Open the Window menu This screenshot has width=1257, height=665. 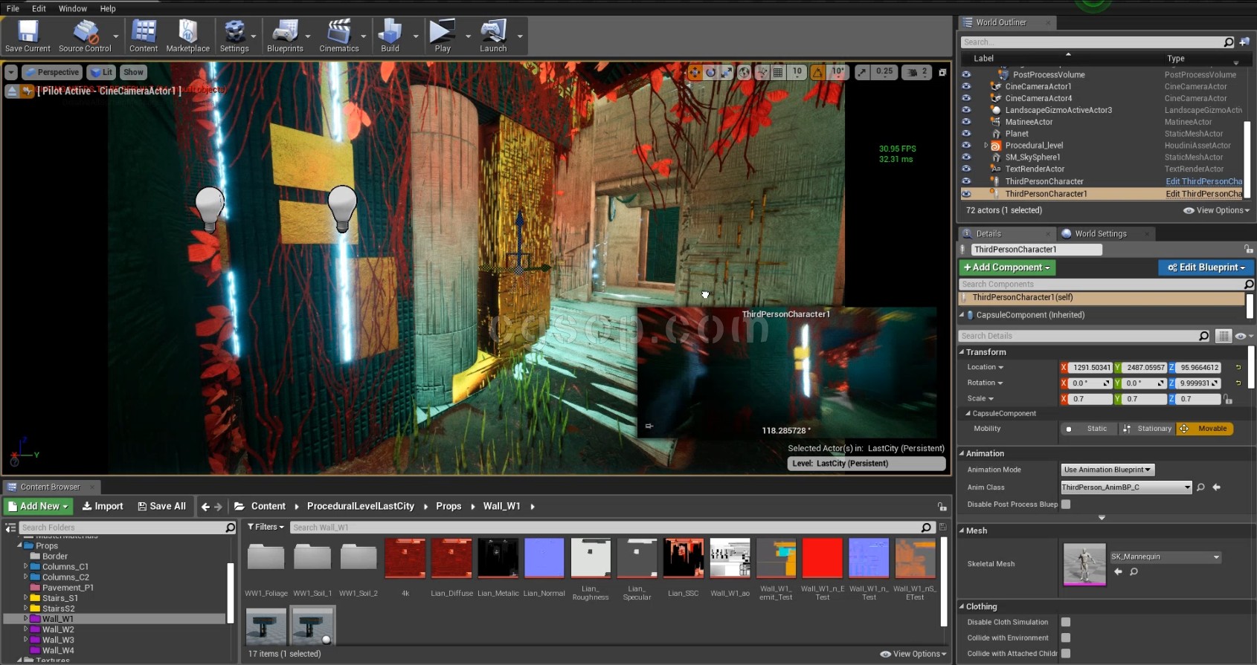[72, 8]
